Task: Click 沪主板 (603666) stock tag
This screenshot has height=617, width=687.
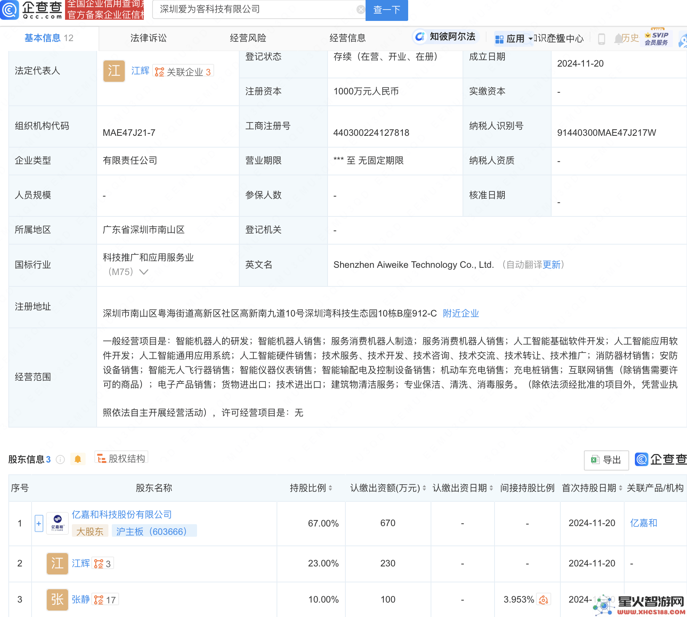Action: coord(154,531)
